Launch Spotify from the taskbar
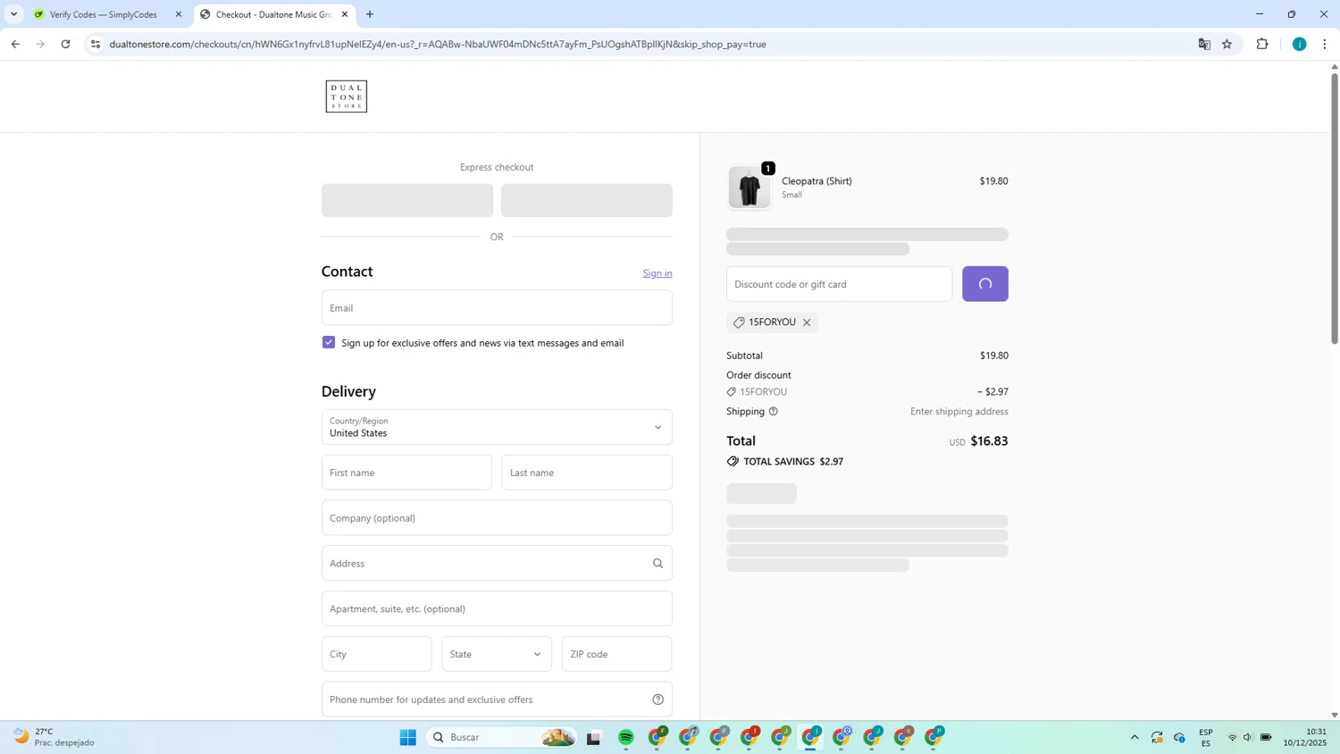 (x=626, y=737)
